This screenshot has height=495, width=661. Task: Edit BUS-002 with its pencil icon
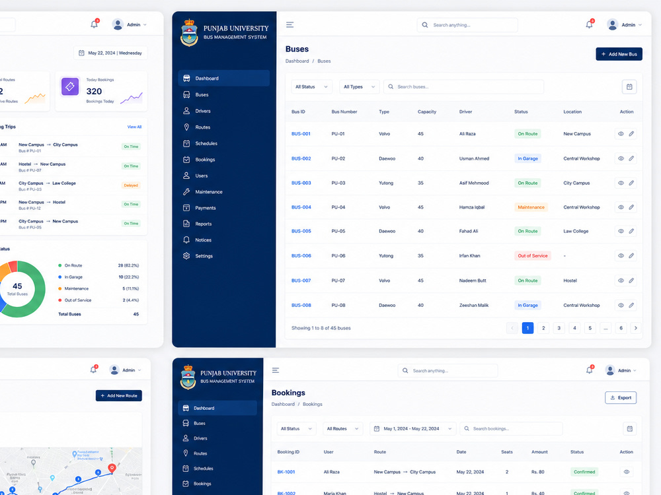coord(631,158)
